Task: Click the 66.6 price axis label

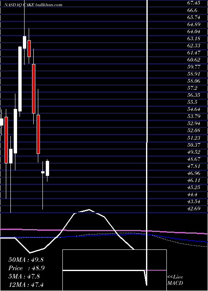Action: pos(192,10)
